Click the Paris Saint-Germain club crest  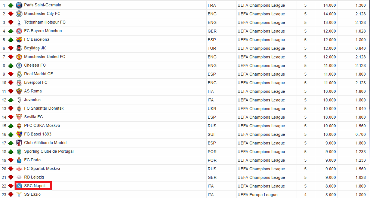click(x=19, y=5)
